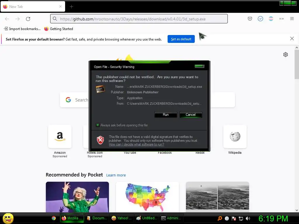Click the red shield warning icon
The width and height of the screenshot is (299, 224).
click(x=100, y=140)
